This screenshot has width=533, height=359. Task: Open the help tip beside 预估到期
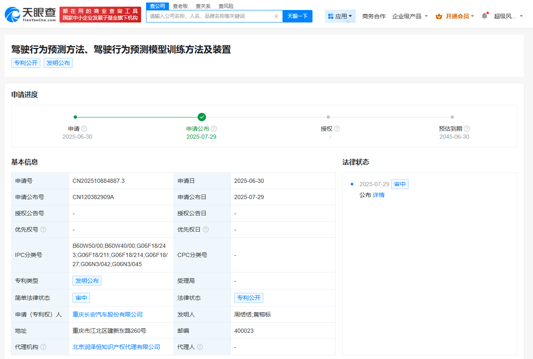(467, 129)
